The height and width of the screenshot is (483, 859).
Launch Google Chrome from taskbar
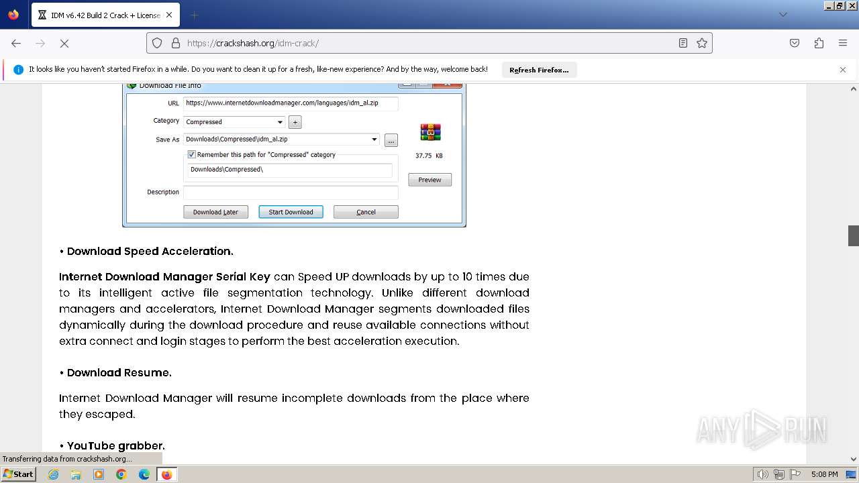pyautogui.click(x=121, y=474)
